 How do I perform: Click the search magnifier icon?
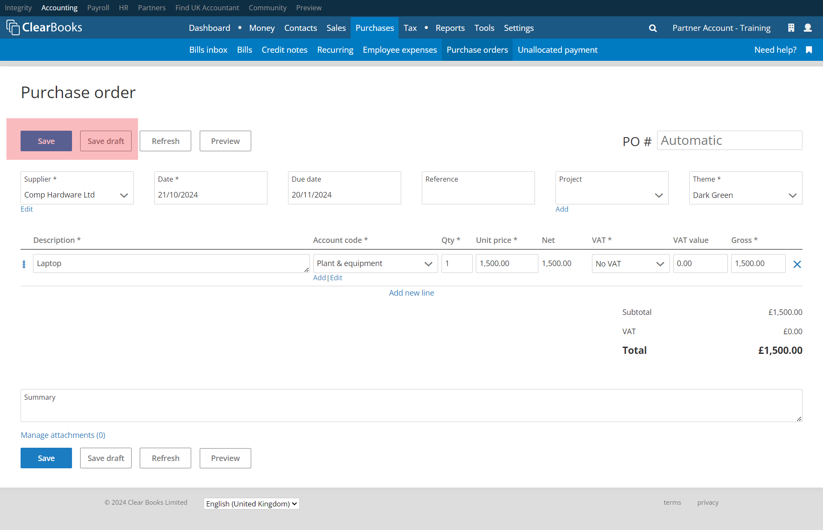tap(653, 28)
